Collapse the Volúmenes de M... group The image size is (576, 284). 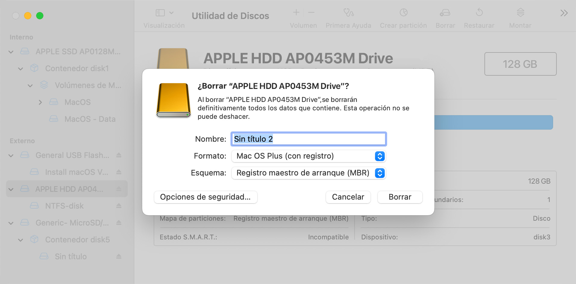pyautogui.click(x=30, y=86)
